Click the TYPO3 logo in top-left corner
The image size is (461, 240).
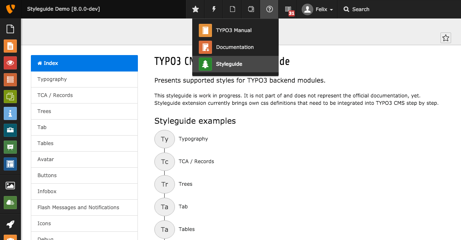pos(10,9)
